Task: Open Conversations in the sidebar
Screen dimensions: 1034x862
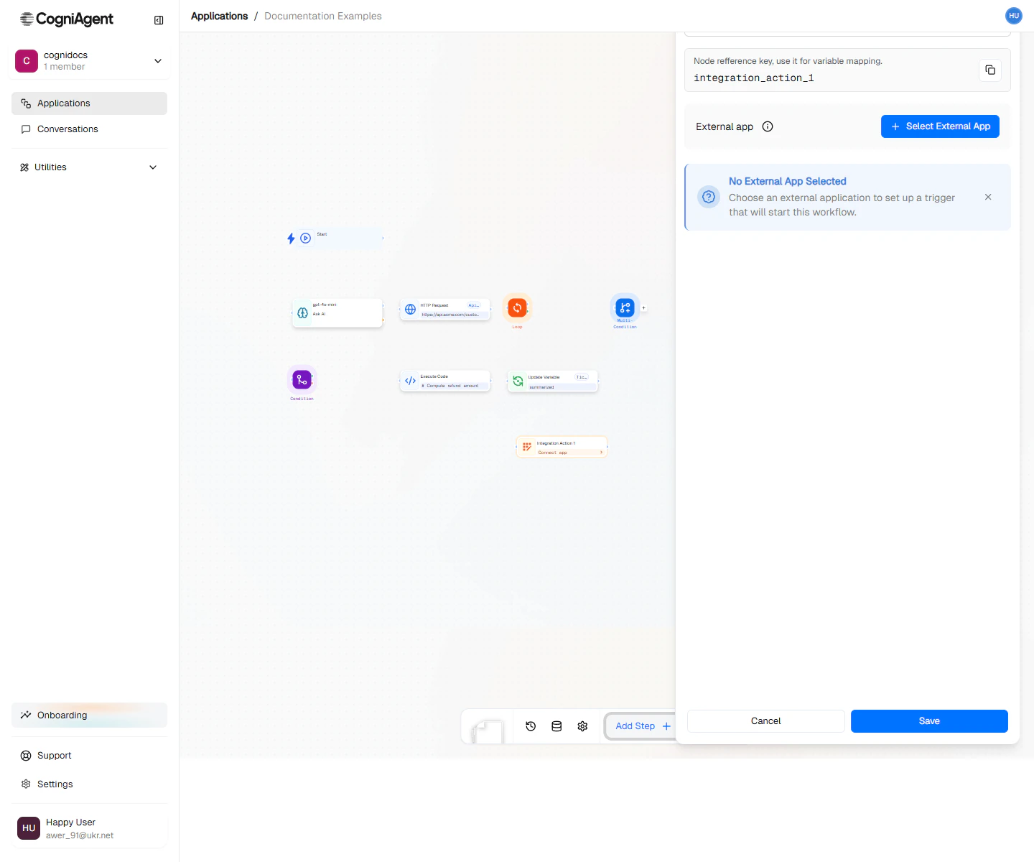Action: pyautogui.click(x=89, y=129)
